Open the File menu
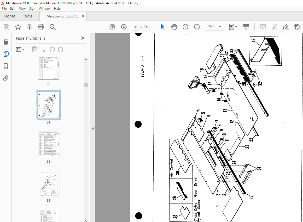This screenshot has width=303, height=222. click(4, 9)
